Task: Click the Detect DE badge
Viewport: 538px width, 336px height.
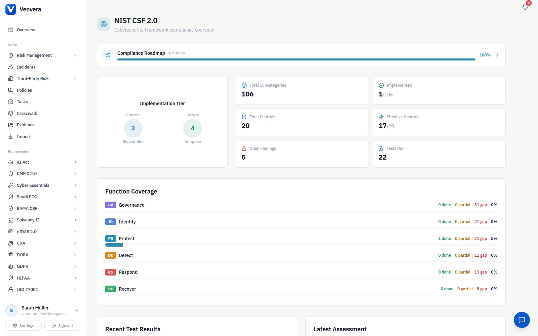Action: (x=111, y=255)
